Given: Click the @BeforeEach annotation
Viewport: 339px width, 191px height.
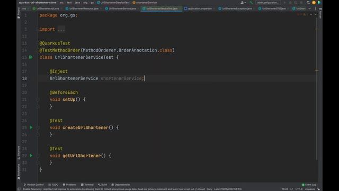Looking at the screenshot, I should [x=64, y=92].
